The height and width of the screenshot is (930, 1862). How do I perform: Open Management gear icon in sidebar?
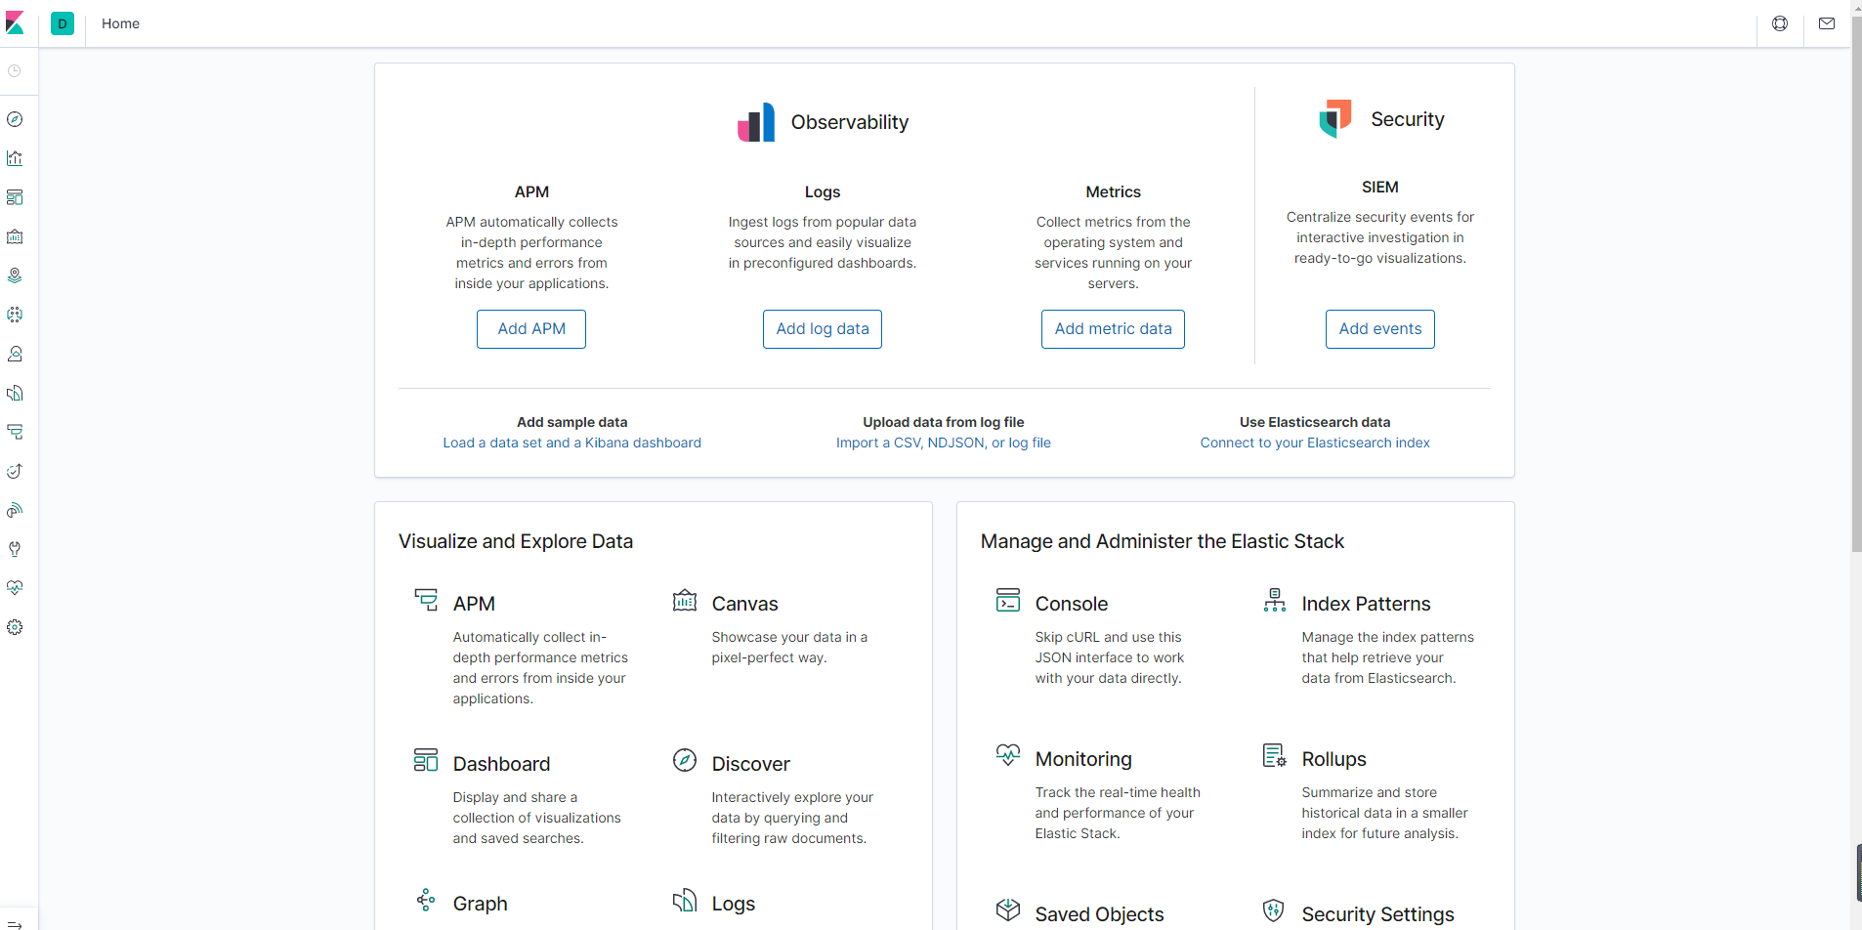point(15,627)
